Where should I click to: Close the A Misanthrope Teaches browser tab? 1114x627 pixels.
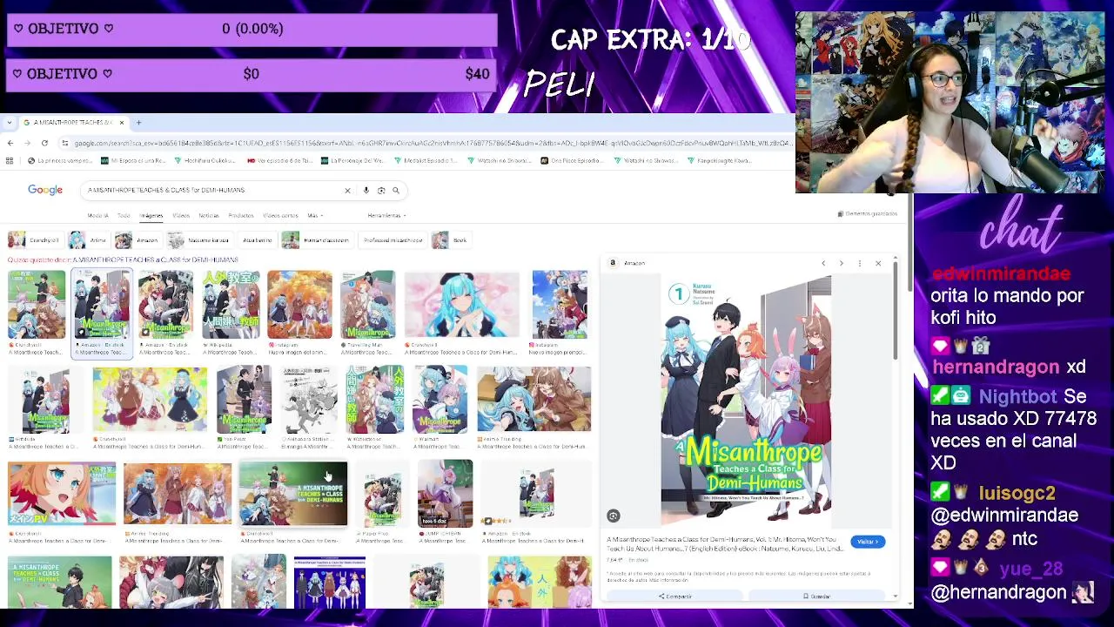tap(121, 123)
